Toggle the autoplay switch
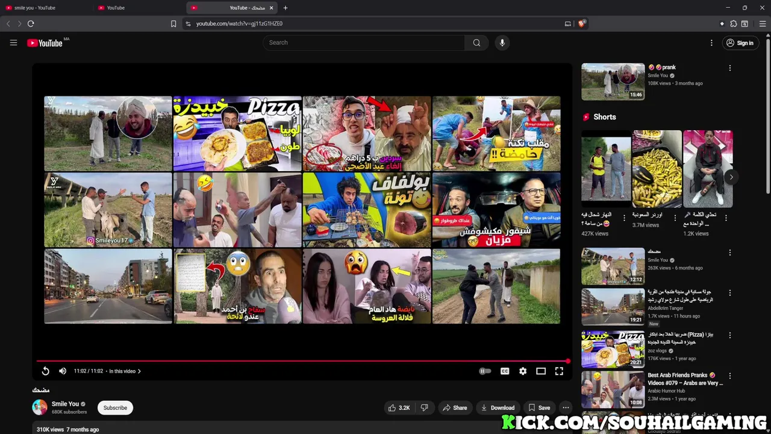 (485, 371)
